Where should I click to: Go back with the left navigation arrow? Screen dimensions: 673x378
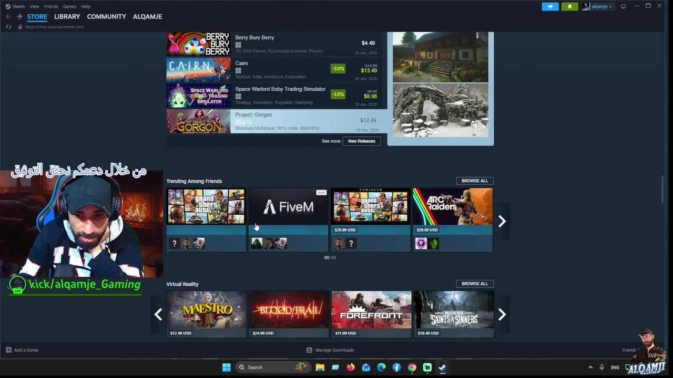[x=8, y=16]
